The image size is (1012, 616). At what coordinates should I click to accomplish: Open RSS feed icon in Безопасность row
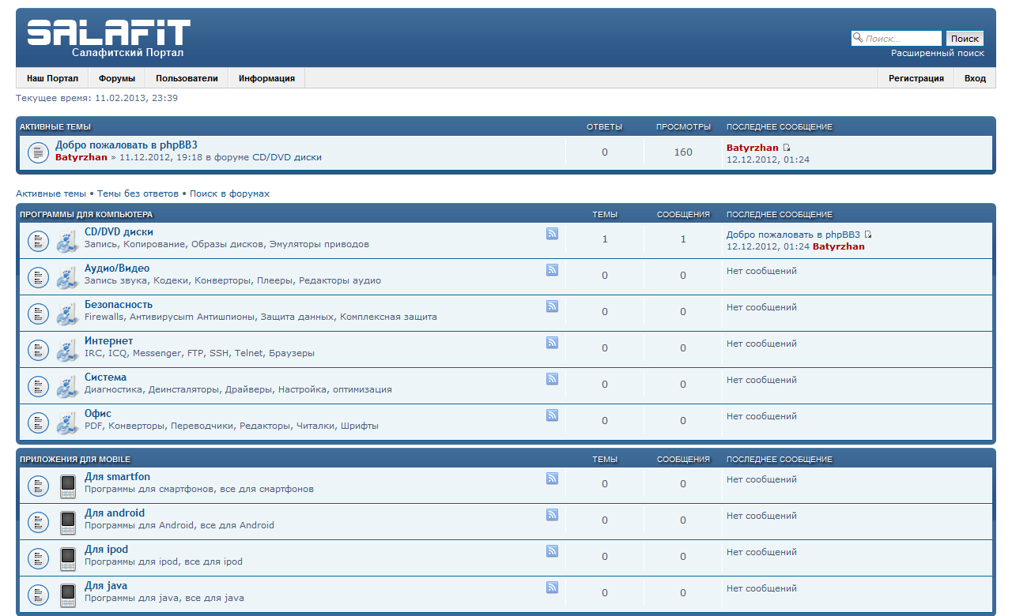(552, 306)
